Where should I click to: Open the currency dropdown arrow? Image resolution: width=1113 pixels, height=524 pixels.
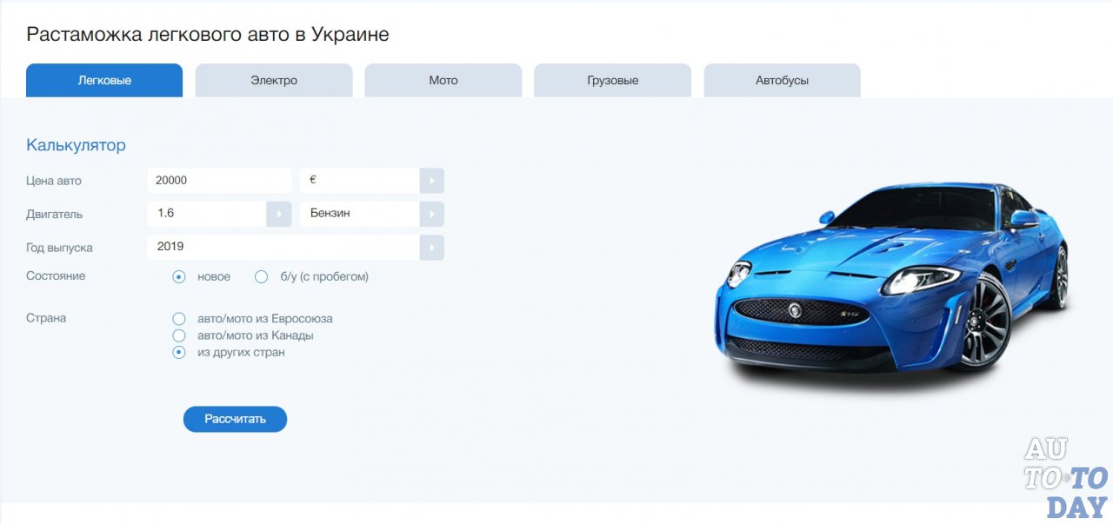coord(431,181)
